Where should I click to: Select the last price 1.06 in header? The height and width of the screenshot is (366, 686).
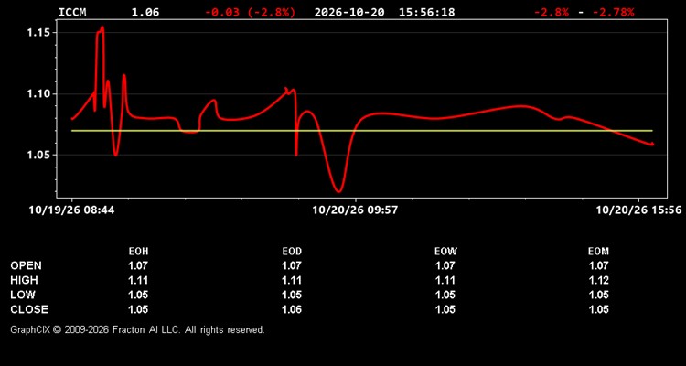[145, 12]
